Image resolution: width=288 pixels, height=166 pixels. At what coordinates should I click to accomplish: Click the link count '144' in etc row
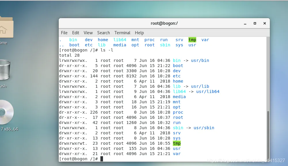[x=94, y=76]
